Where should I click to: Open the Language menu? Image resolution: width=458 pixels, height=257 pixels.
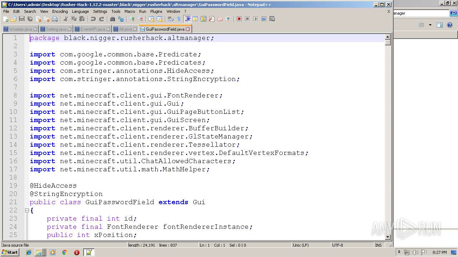pos(80,11)
